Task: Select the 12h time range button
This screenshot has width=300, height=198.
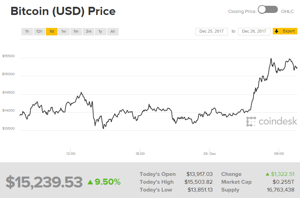Action: pyautogui.click(x=39, y=31)
